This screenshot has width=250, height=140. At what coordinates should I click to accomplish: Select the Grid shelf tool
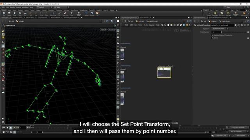coord(25,14)
